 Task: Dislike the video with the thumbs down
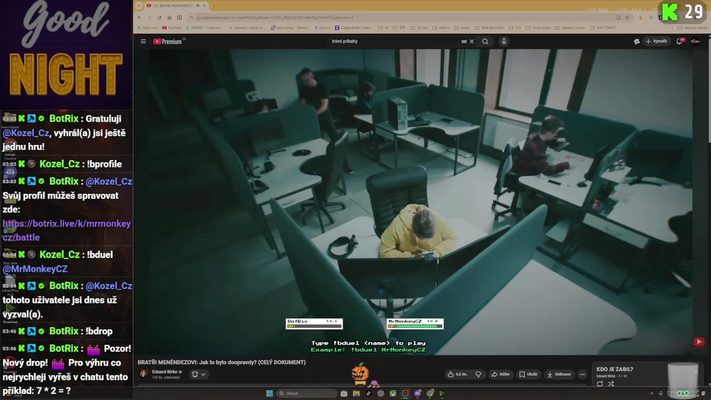coord(478,374)
